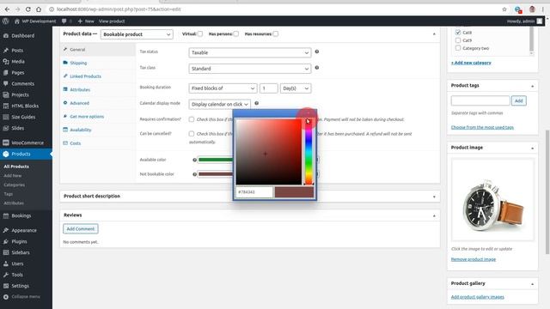Collapse the Product gallery panel
Screen dimensions: 550x309
[532, 284]
